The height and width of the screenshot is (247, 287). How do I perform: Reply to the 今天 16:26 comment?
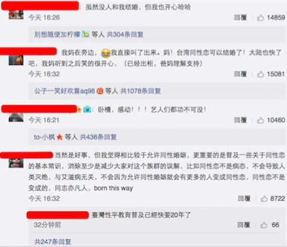(x=241, y=18)
